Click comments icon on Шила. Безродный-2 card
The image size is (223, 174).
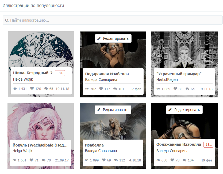pos(46,89)
